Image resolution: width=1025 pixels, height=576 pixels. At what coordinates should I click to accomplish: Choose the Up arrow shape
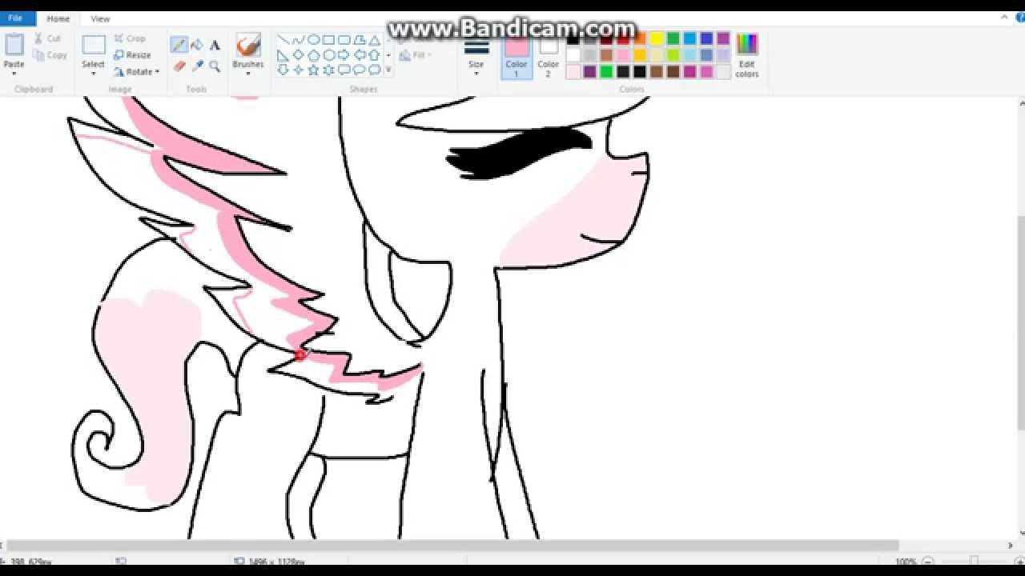click(x=375, y=55)
